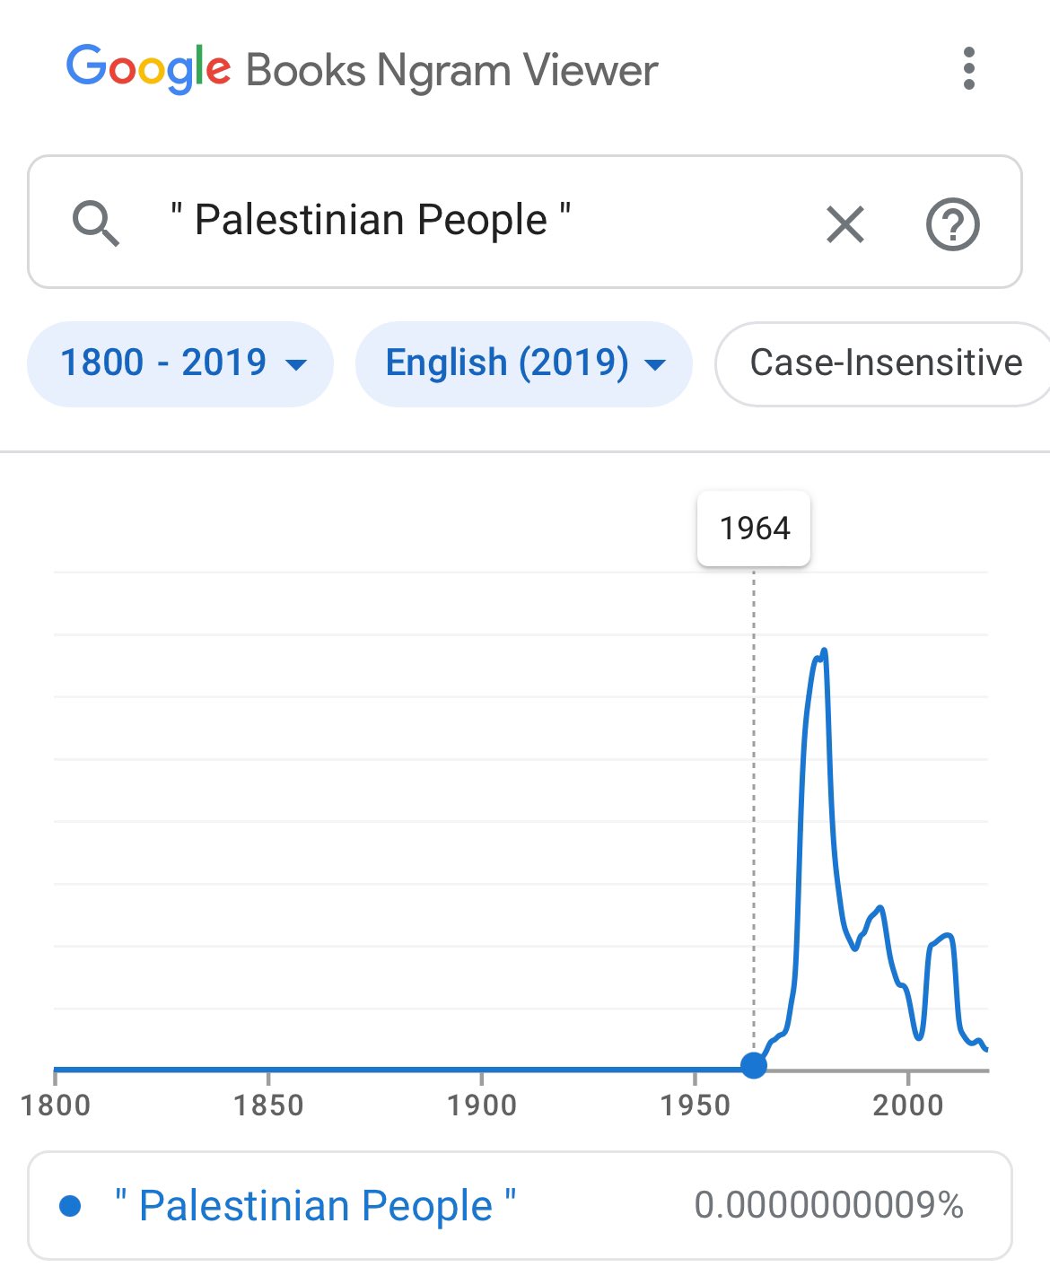Click the legend's blue dot marker
1050x1267 pixels.
70,1206
